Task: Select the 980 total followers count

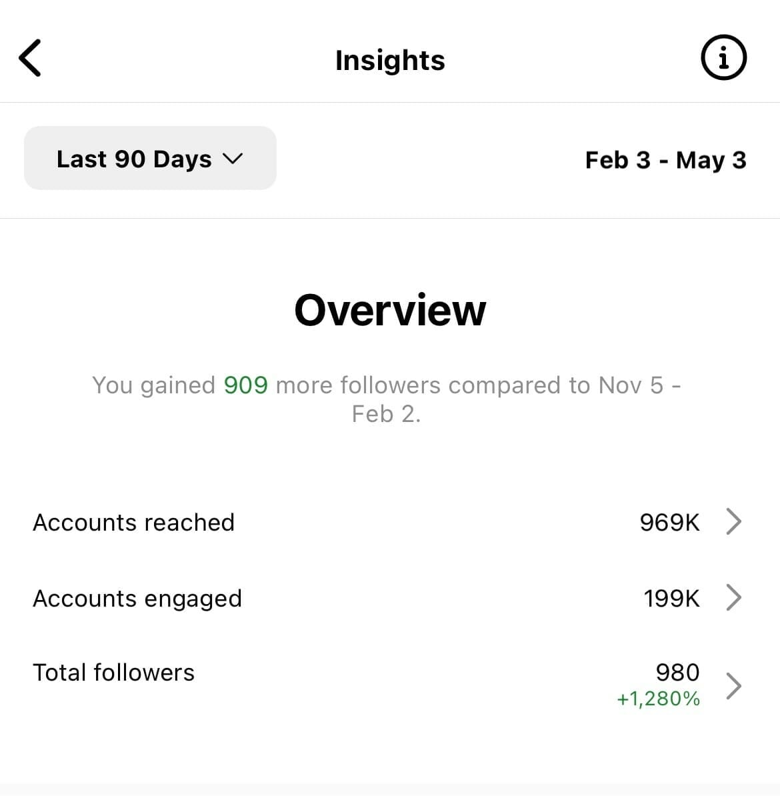Action: 677,672
